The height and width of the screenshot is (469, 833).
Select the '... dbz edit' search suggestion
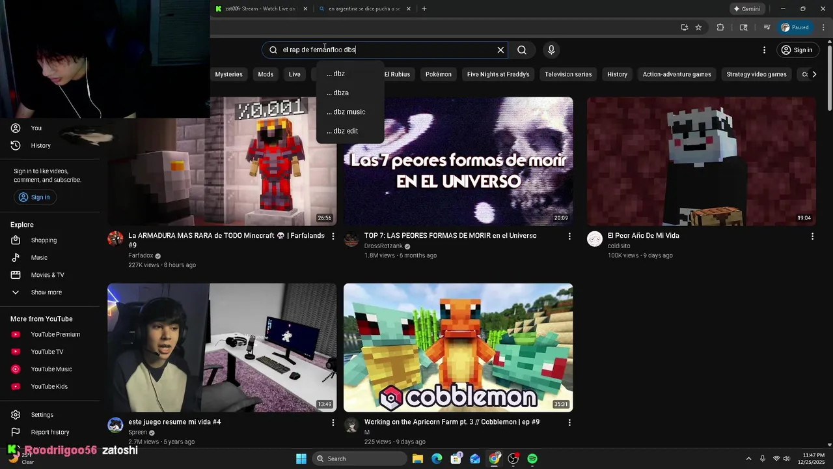350,131
